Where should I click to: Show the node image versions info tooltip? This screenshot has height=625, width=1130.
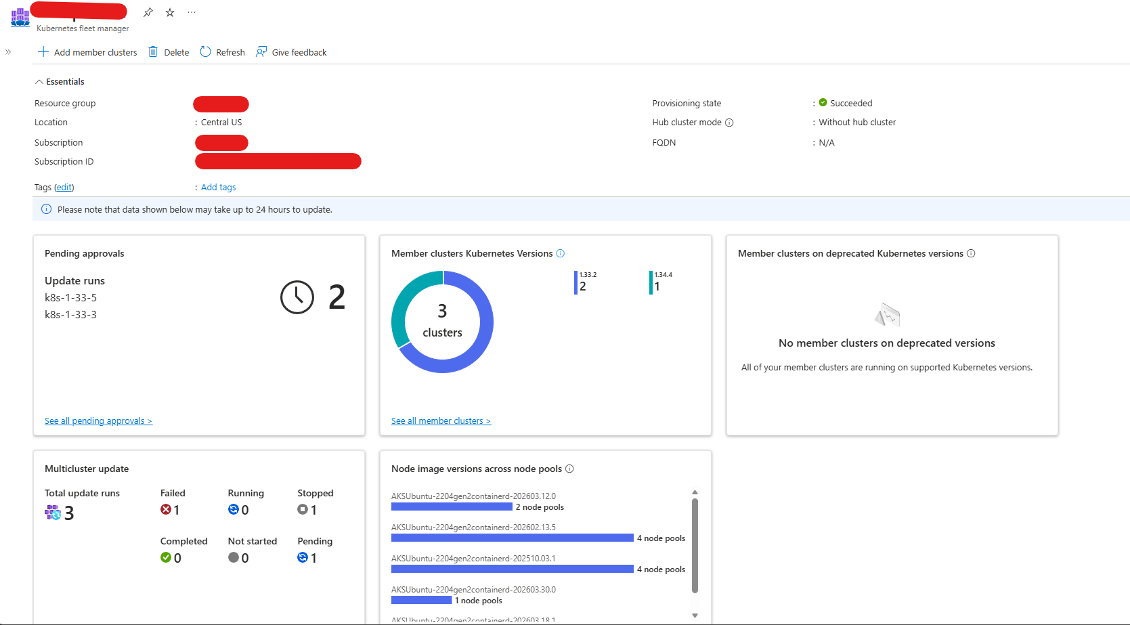[x=570, y=469]
